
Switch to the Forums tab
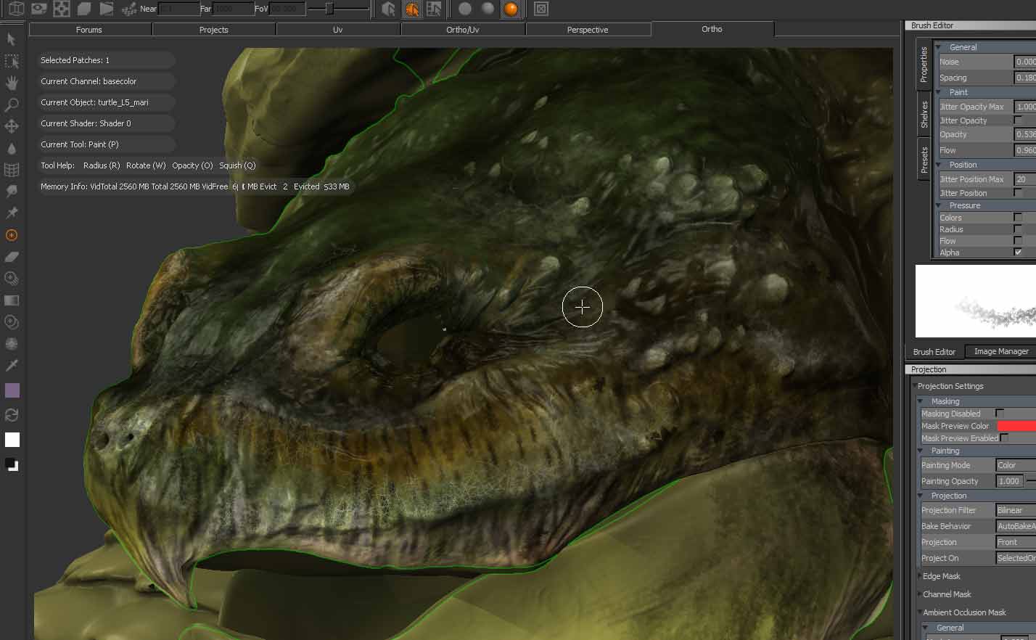click(89, 30)
